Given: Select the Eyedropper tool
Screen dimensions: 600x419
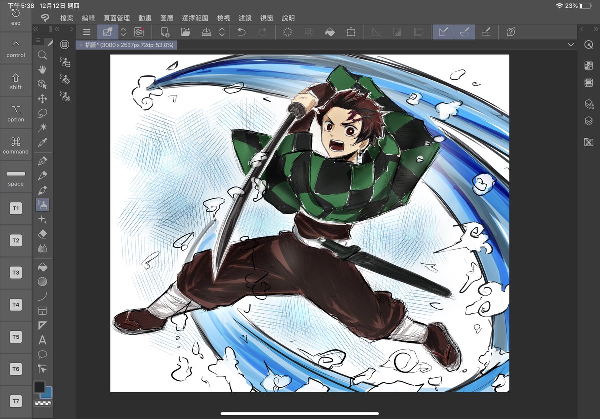Looking at the screenshot, I should [x=43, y=143].
